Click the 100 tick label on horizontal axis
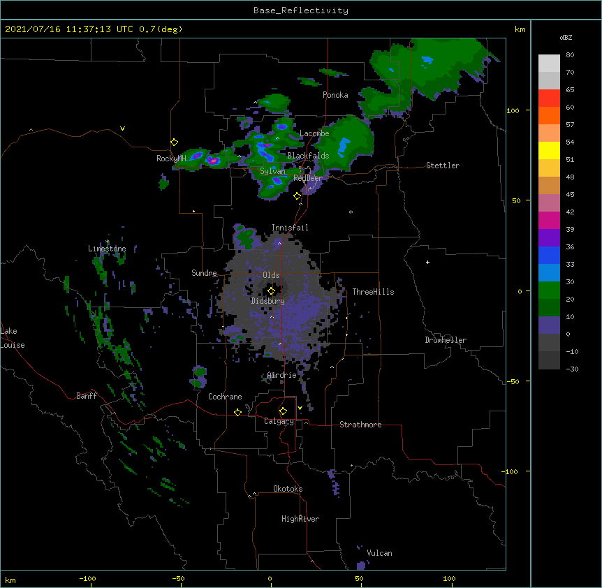 449,579
